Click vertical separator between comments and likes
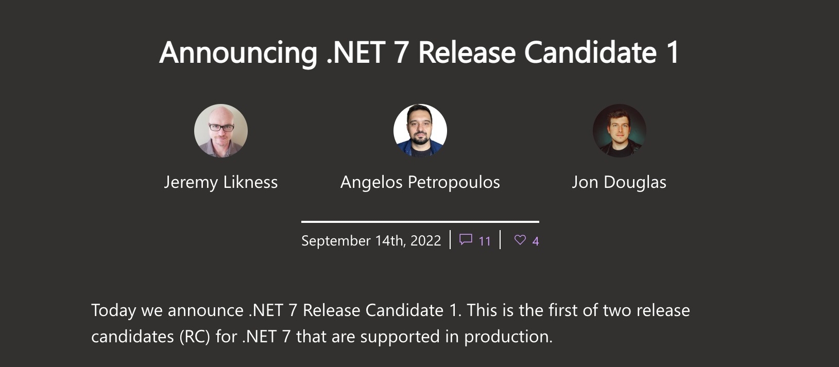This screenshot has width=839, height=367. (501, 240)
